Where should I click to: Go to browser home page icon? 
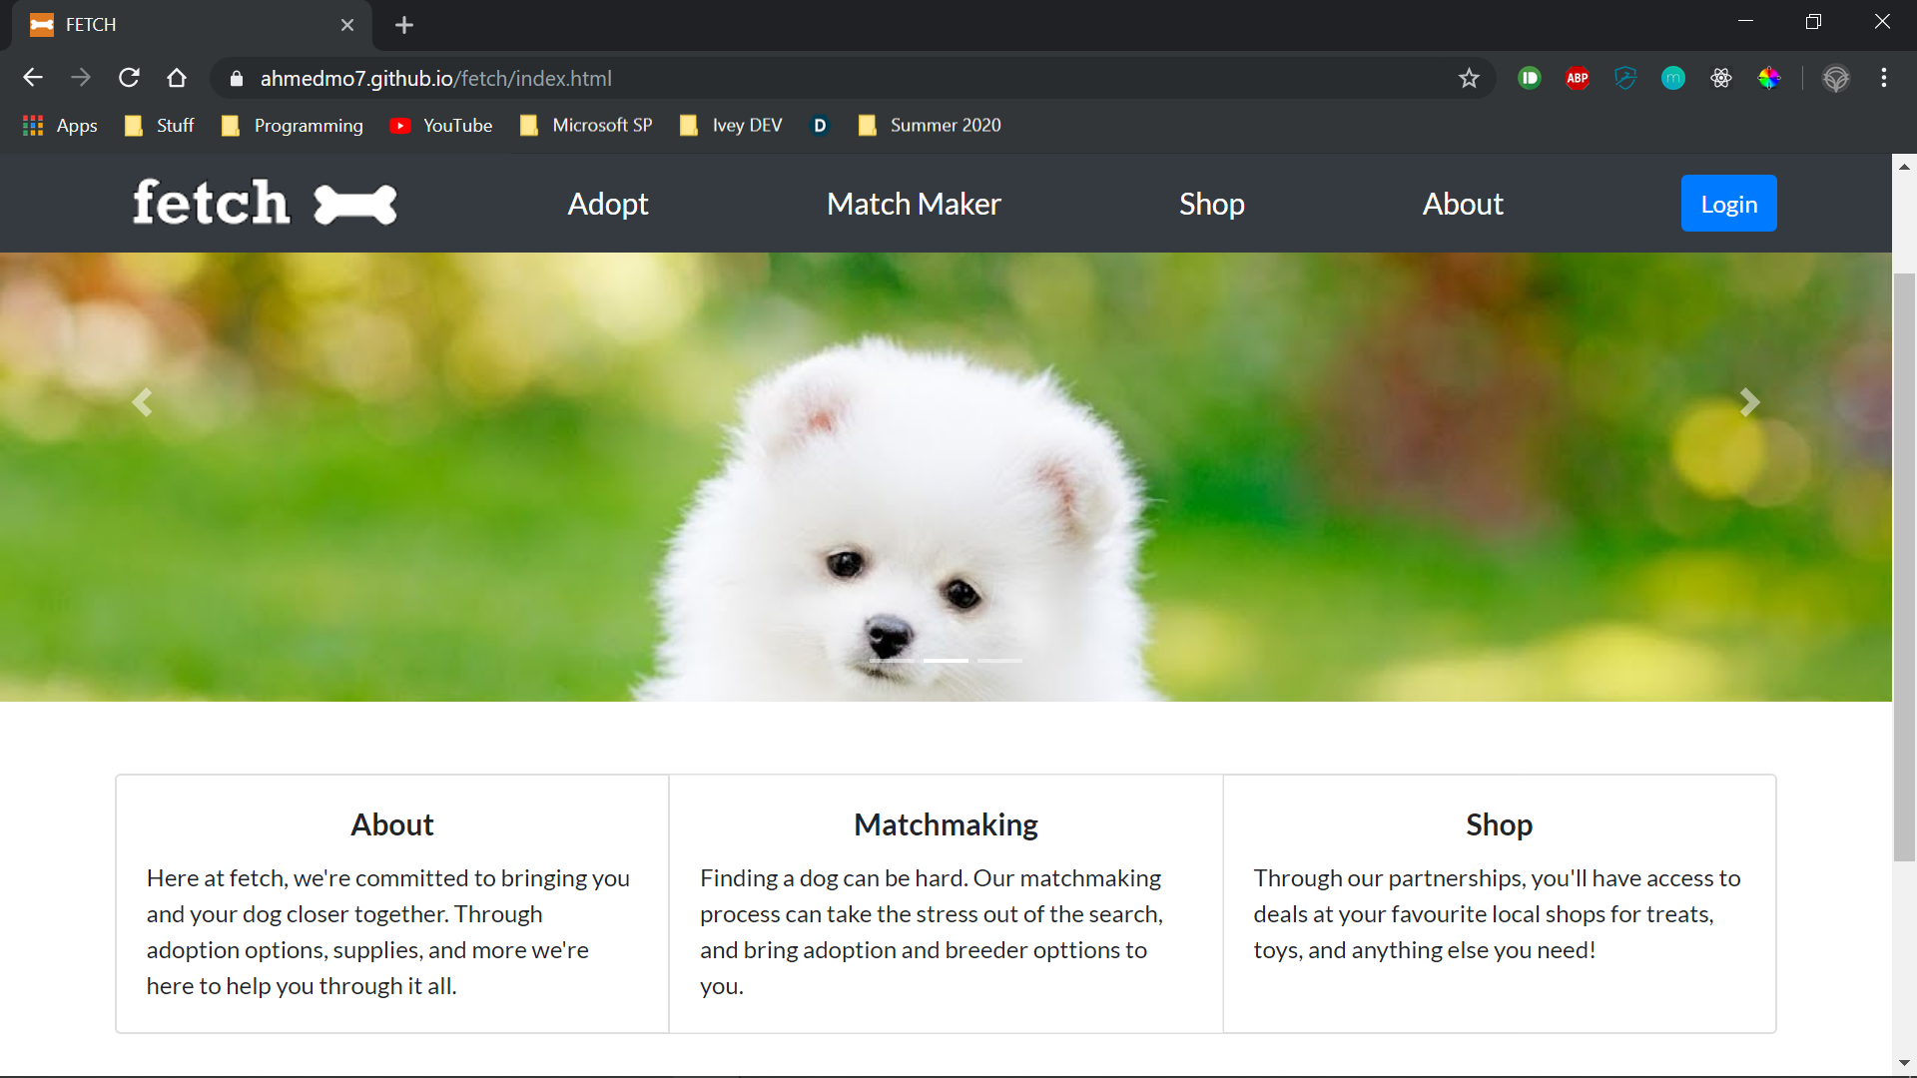tap(177, 78)
